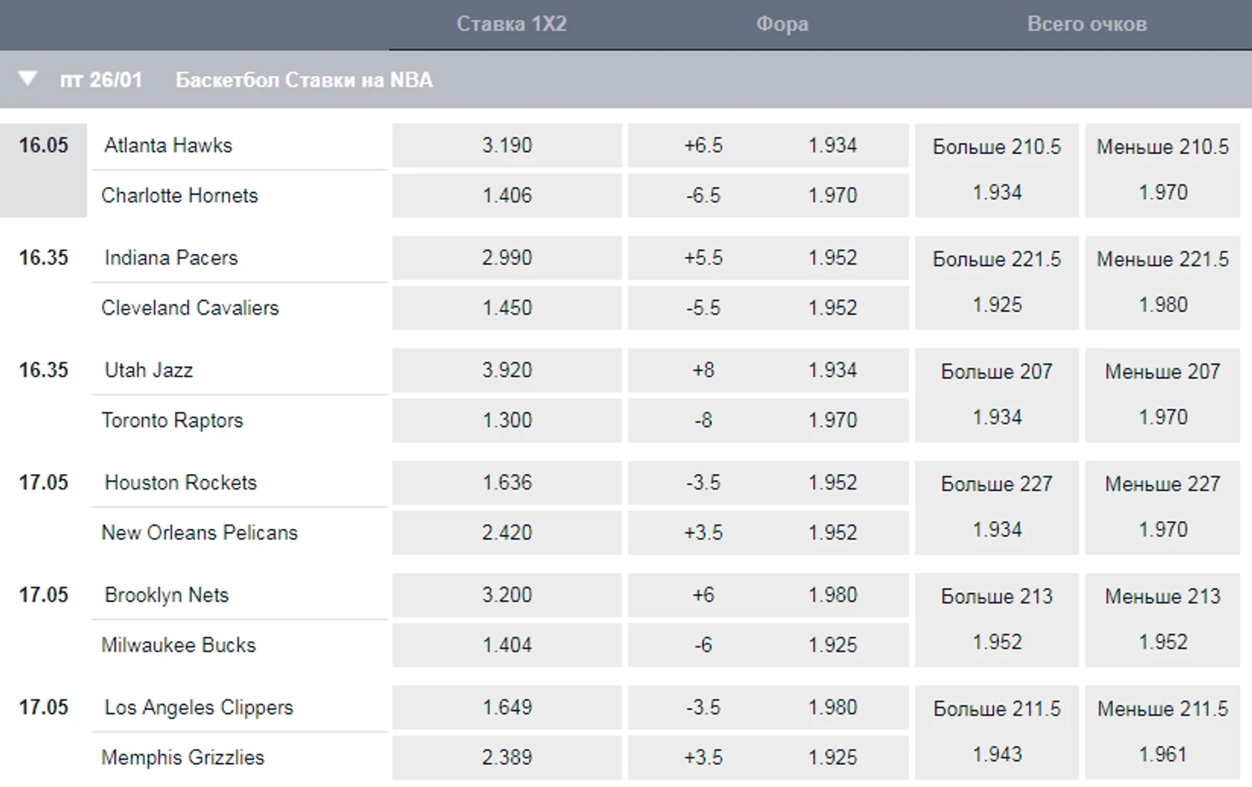Bet on Меньше 213 at 1.952

[1163, 619]
